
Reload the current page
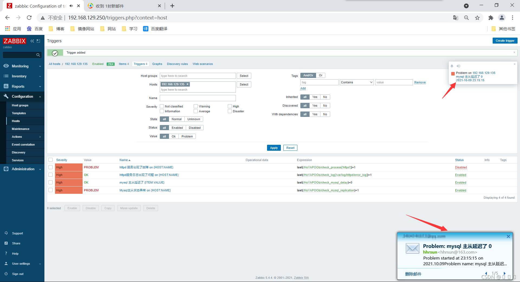(29, 18)
